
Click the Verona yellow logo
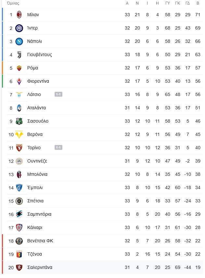pyautogui.click(x=19, y=134)
